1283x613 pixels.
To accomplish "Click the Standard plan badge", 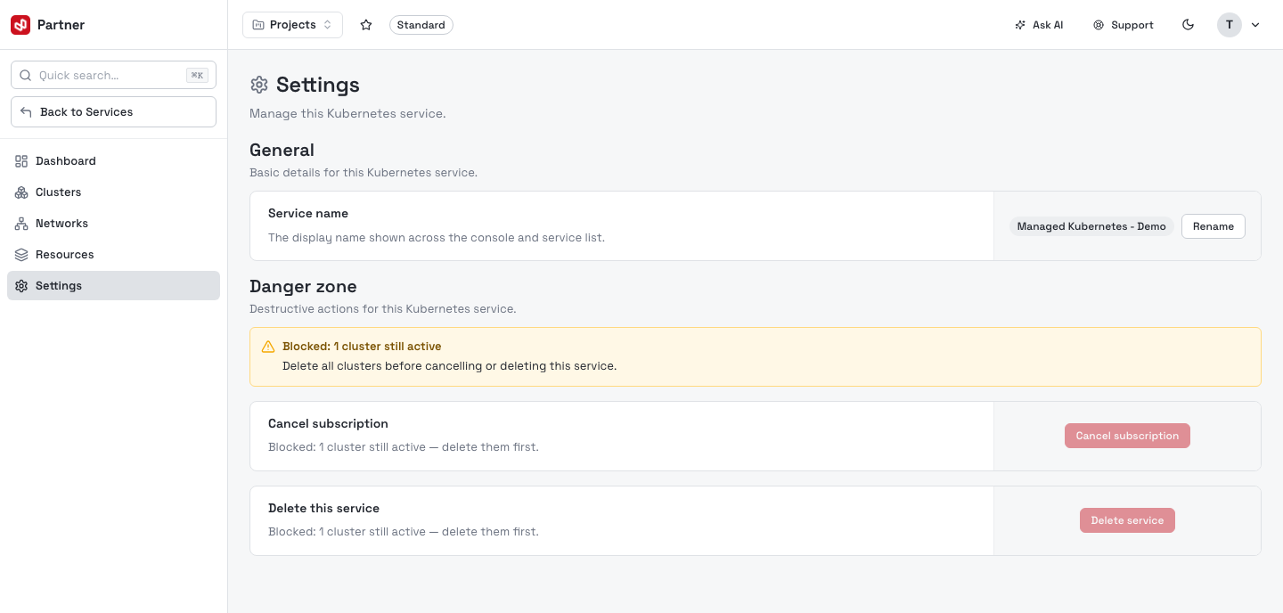I will [x=421, y=25].
